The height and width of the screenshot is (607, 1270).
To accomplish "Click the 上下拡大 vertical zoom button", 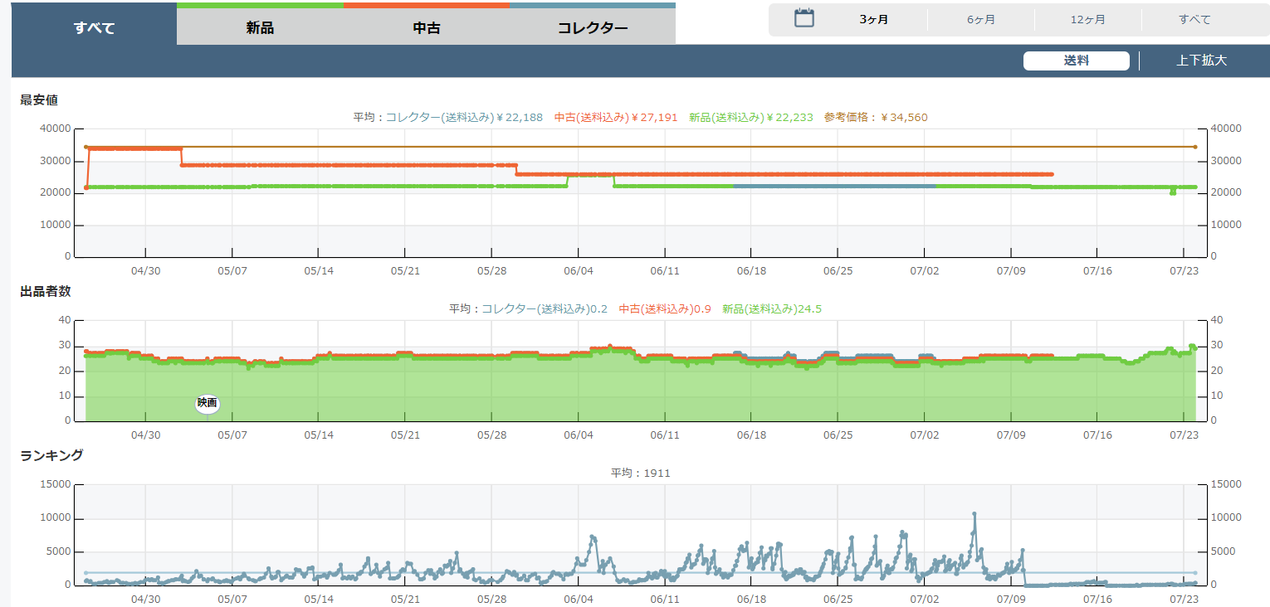I will [1201, 61].
